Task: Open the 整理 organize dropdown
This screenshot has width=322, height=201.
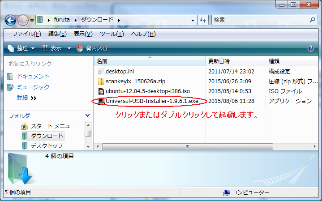Action: pos(21,48)
